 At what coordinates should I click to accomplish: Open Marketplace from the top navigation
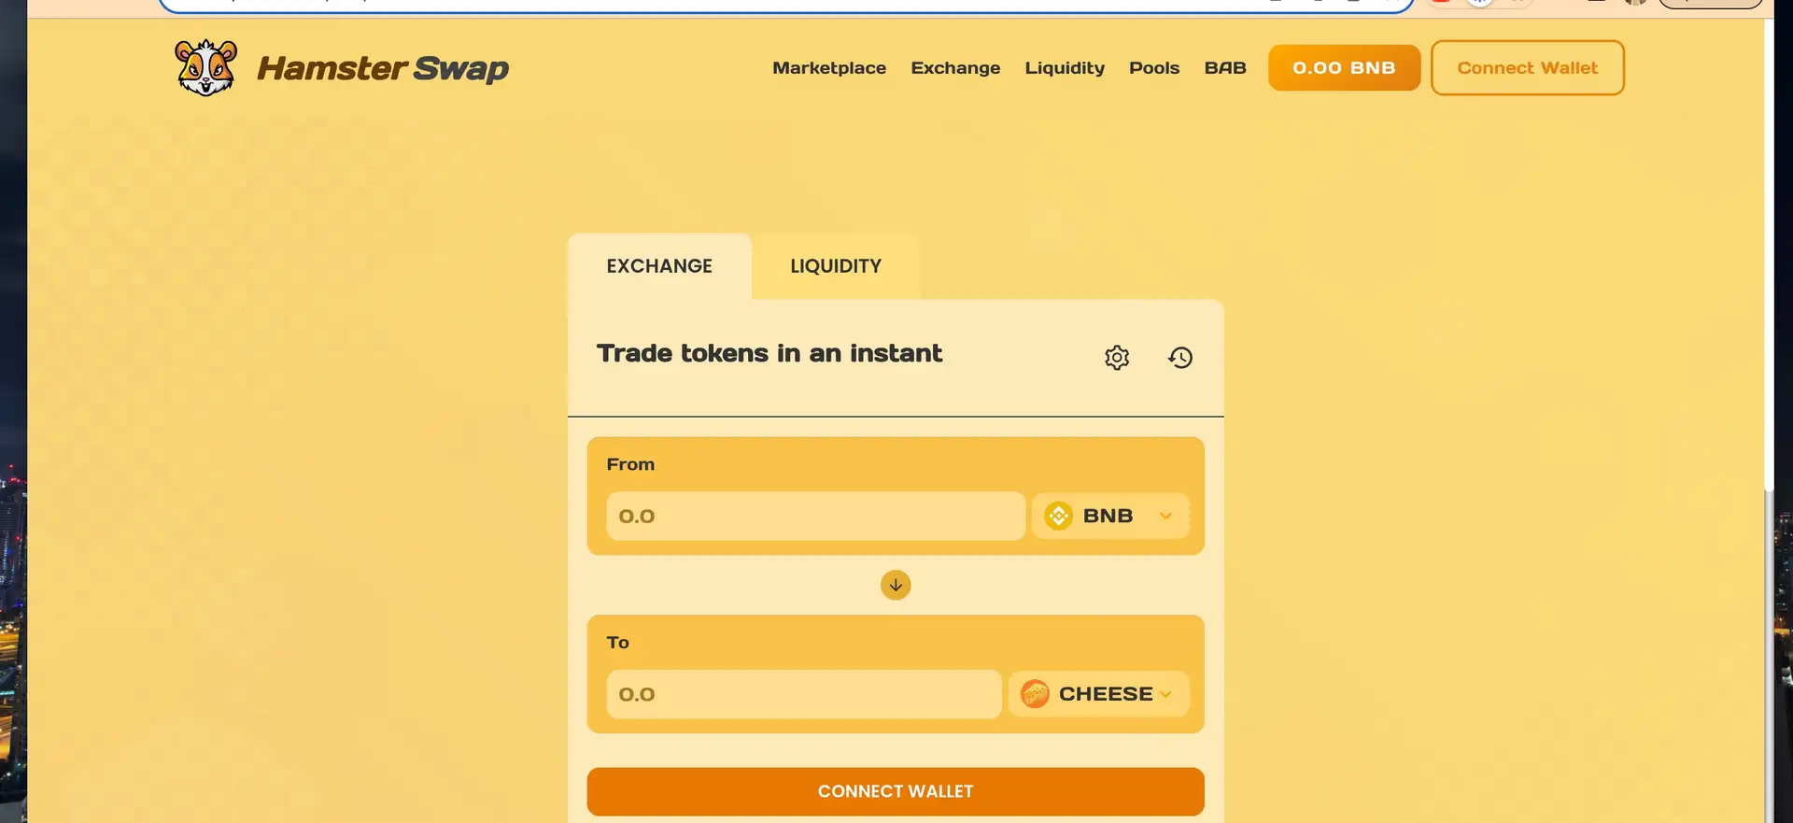tap(829, 68)
